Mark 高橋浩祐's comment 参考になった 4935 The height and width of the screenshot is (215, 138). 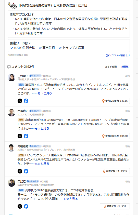(115, 171)
